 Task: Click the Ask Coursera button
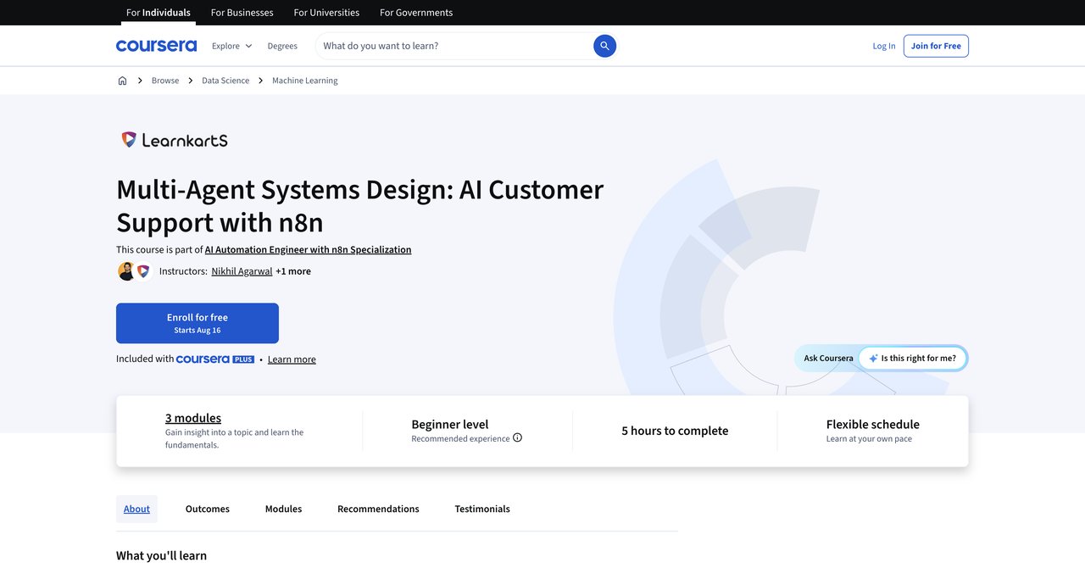[828, 359]
